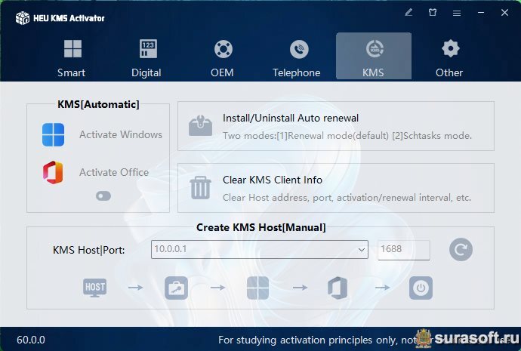Screen dimensions: 521x351
Task: Open the skin theme shirt icon
Action: point(433,13)
